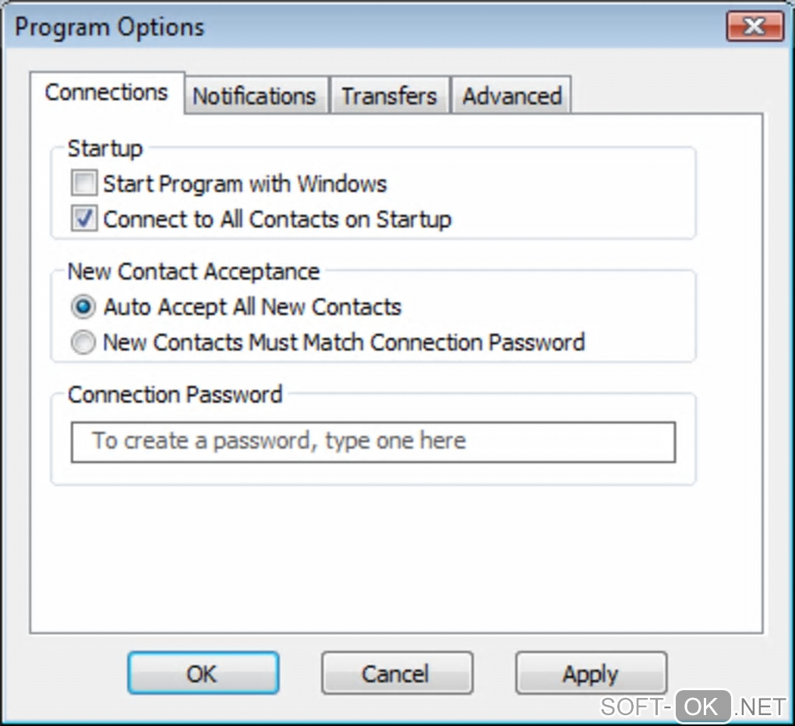
Task: Click the 'Start Program with Windows' label text
Action: coord(245,184)
